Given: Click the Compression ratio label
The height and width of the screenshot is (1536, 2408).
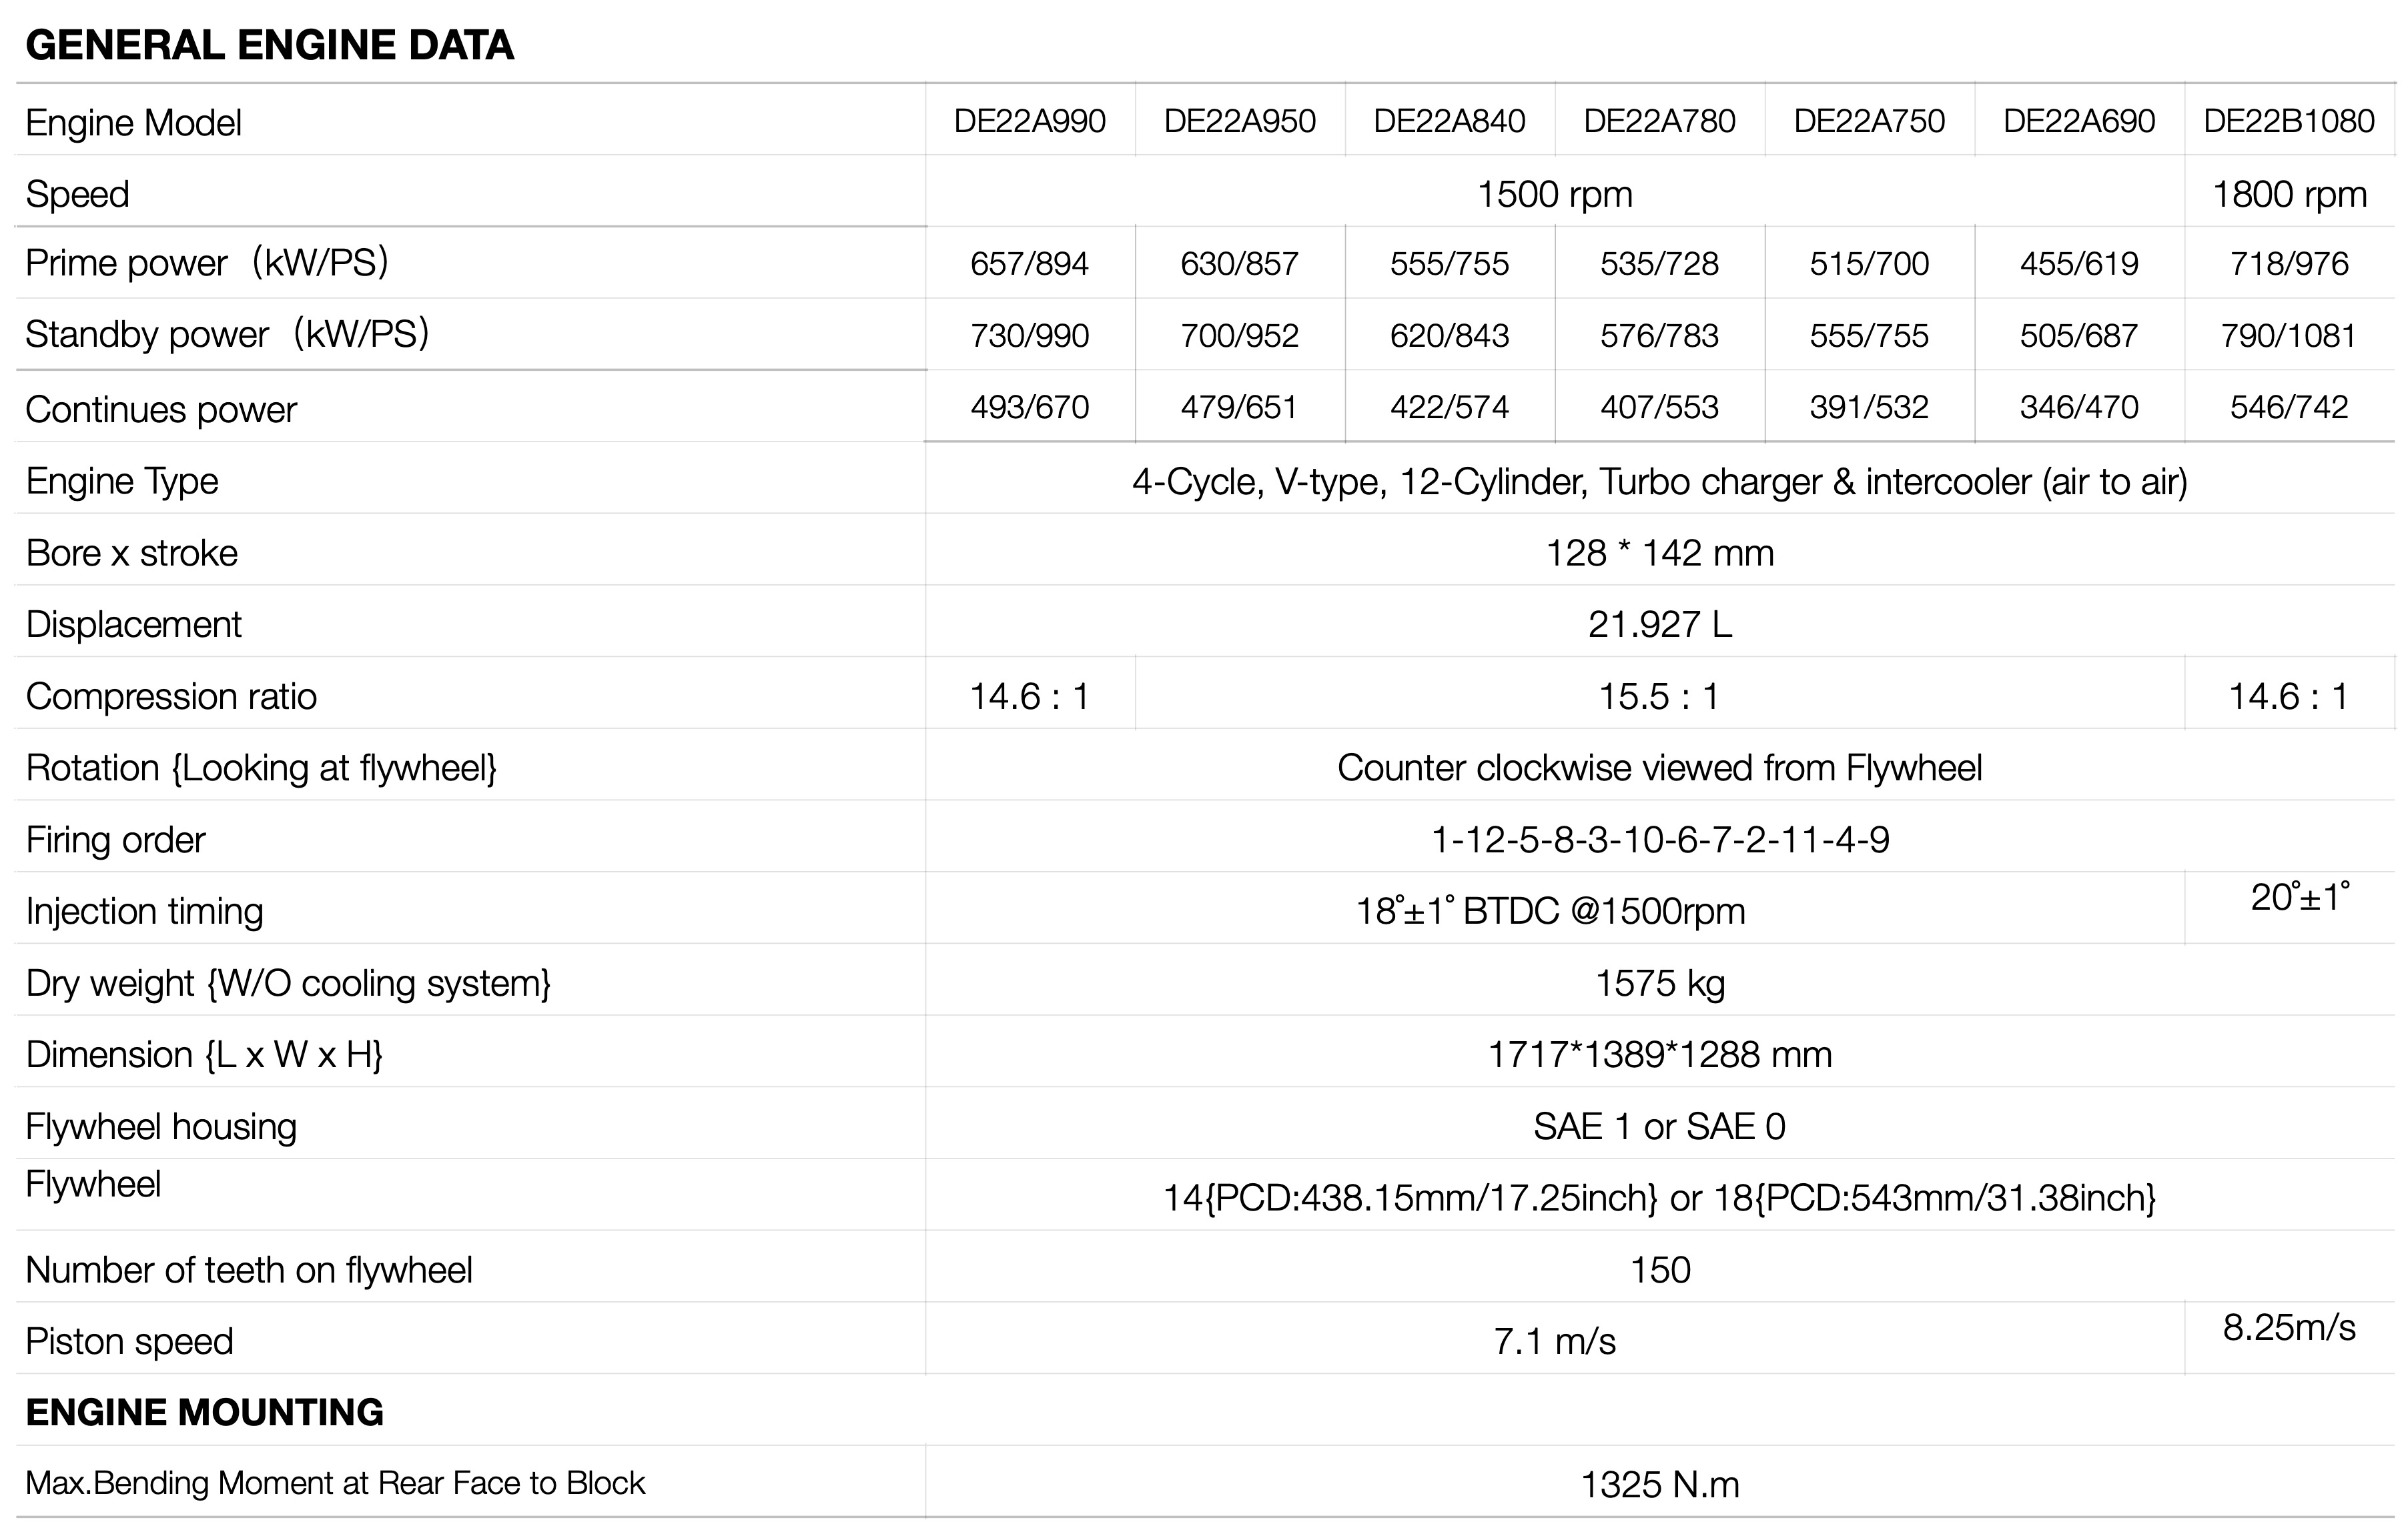Looking at the screenshot, I should tap(171, 696).
